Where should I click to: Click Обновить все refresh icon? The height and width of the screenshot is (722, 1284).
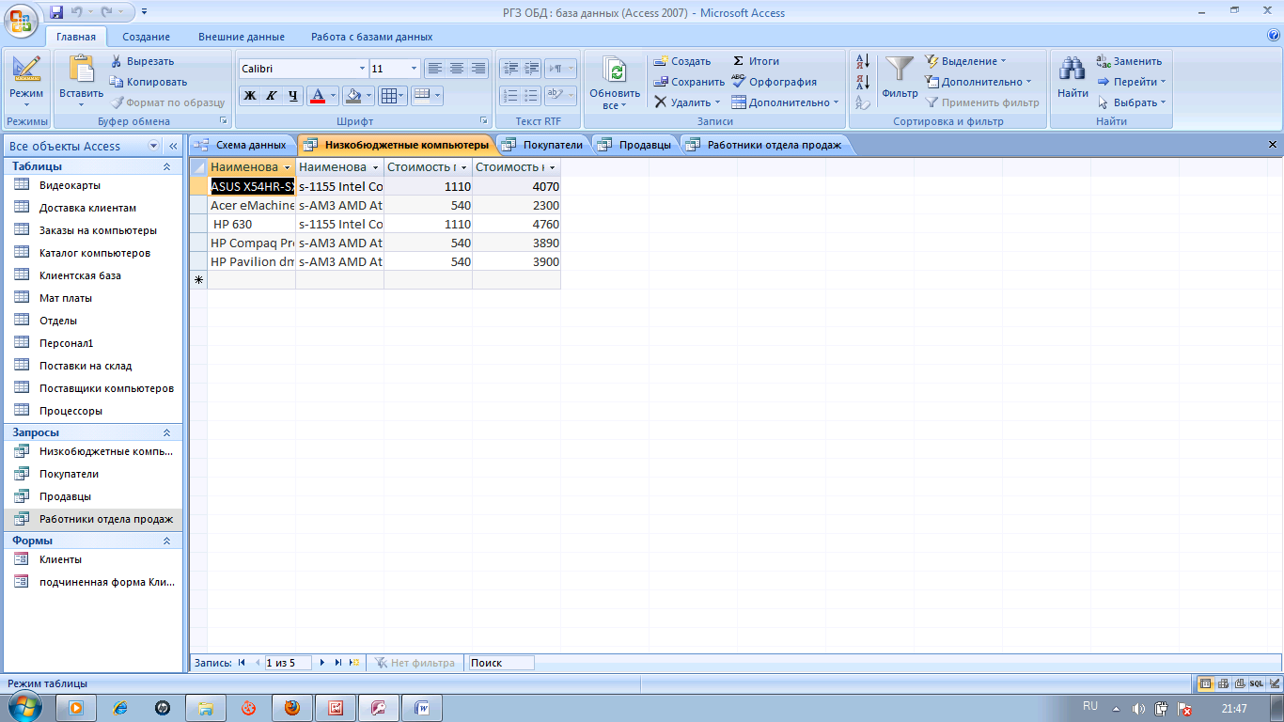[615, 72]
